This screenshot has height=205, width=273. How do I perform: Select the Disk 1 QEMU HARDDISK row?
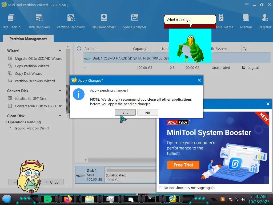[177, 58]
